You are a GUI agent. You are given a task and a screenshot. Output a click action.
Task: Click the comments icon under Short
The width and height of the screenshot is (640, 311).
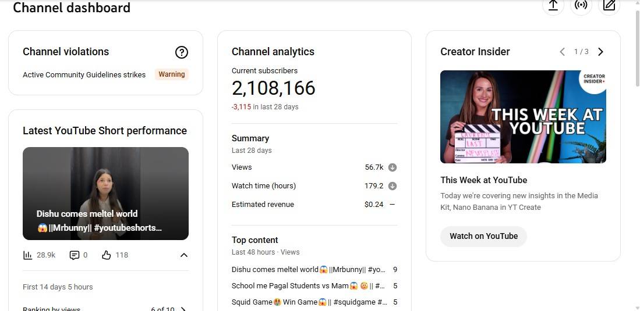tap(75, 255)
